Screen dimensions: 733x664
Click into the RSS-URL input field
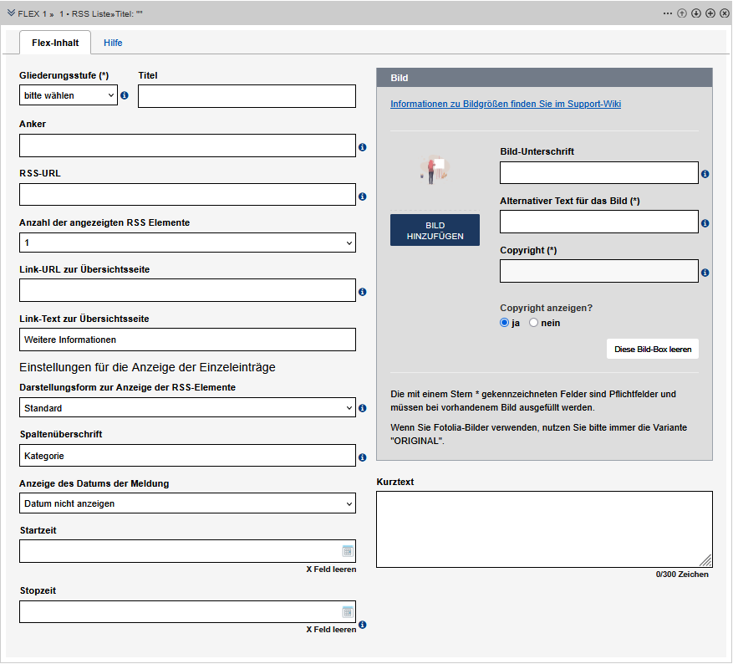coord(187,195)
